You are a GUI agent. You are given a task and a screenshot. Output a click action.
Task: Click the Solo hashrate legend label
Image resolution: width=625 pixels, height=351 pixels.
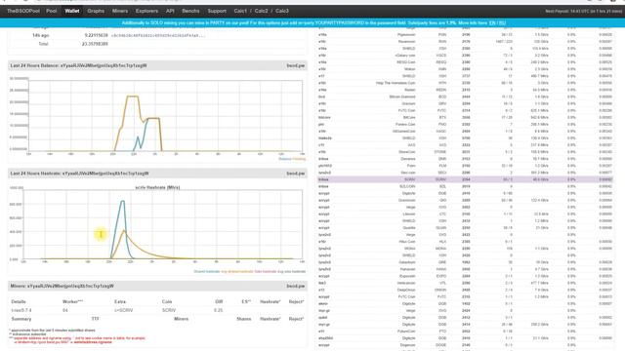[x=266, y=271]
